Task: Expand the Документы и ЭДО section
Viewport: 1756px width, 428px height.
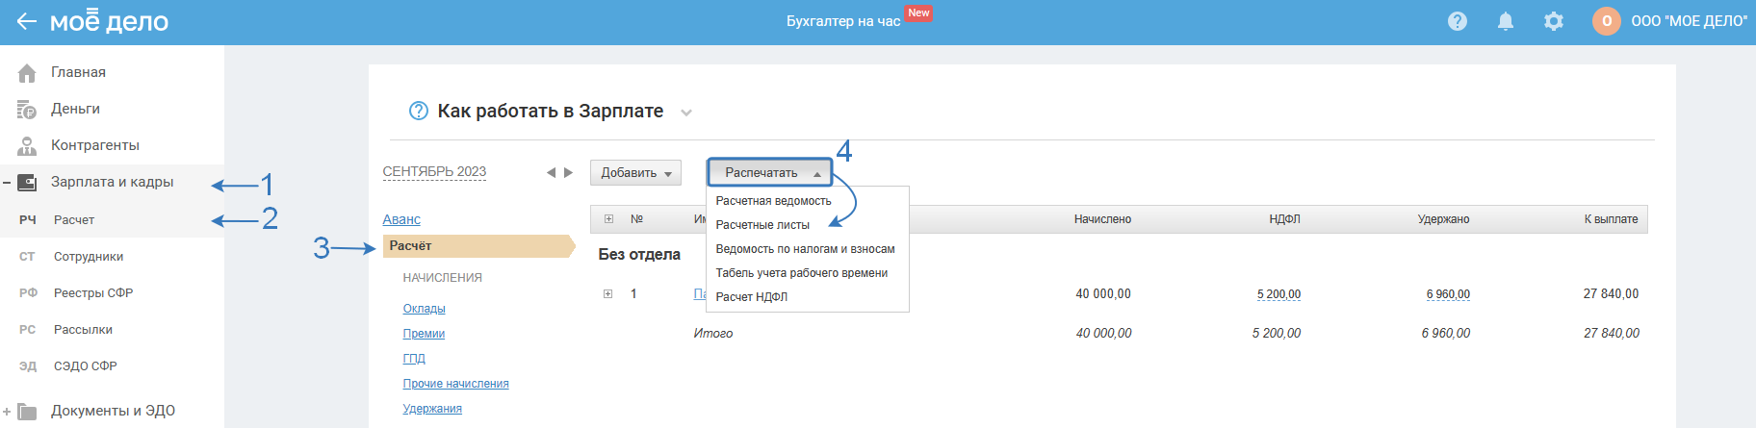Action: (7, 412)
